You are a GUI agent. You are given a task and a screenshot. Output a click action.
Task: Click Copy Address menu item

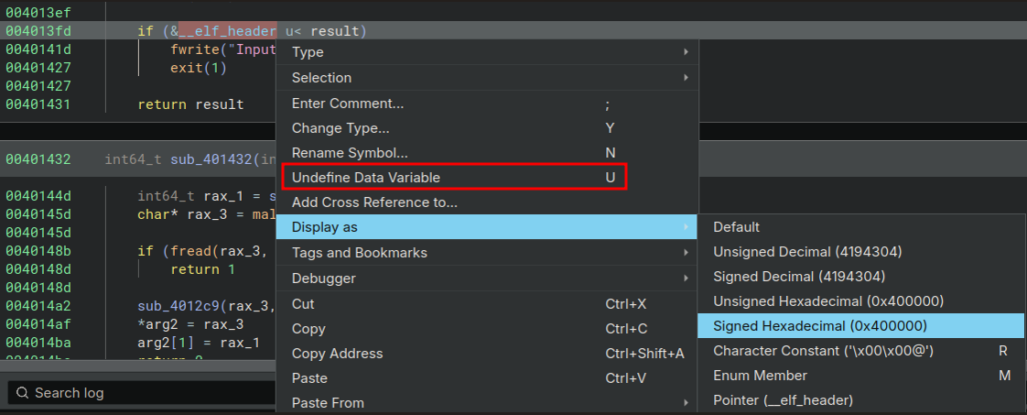click(x=338, y=354)
